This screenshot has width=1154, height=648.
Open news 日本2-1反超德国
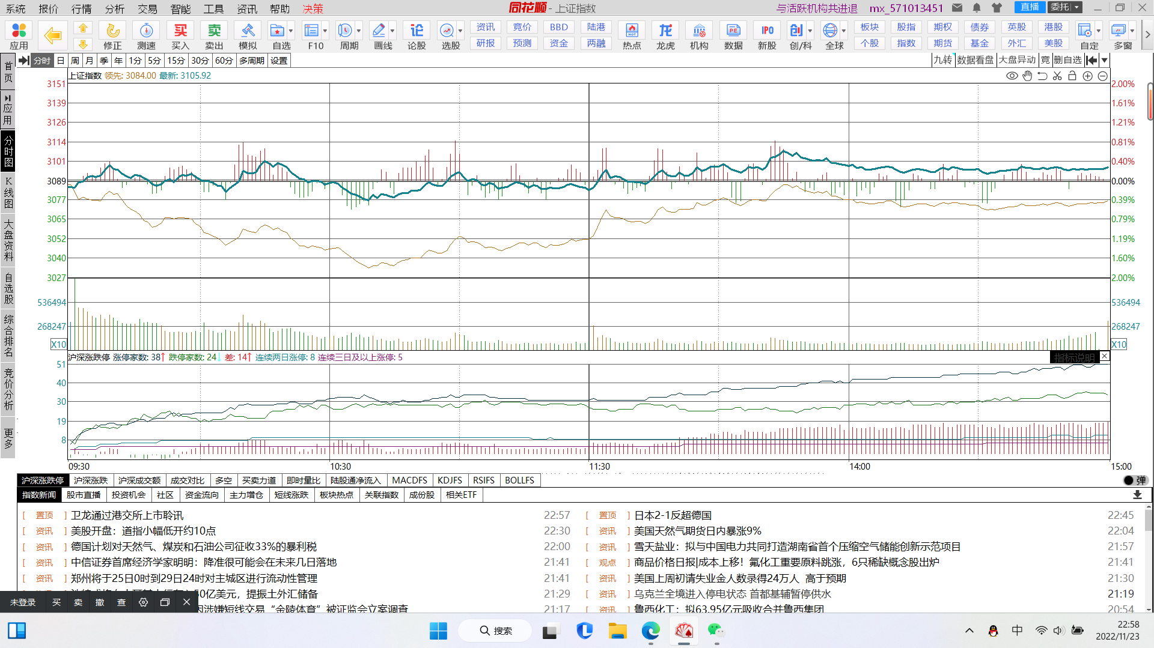pyautogui.click(x=673, y=515)
